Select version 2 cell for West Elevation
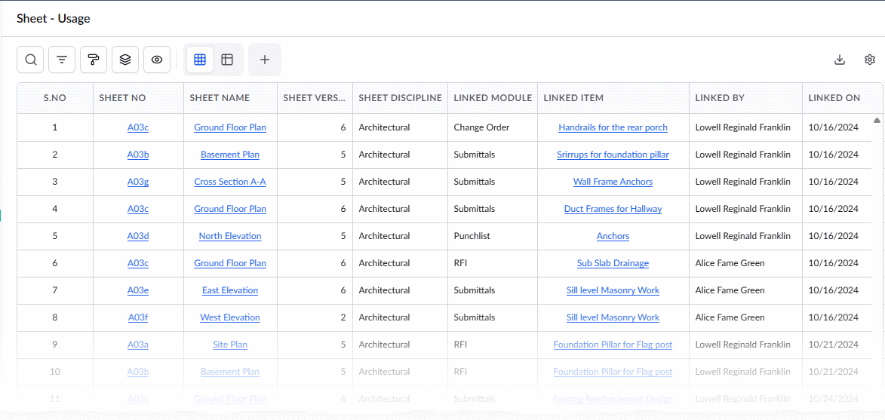This screenshot has height=420, width=885. 315,317
